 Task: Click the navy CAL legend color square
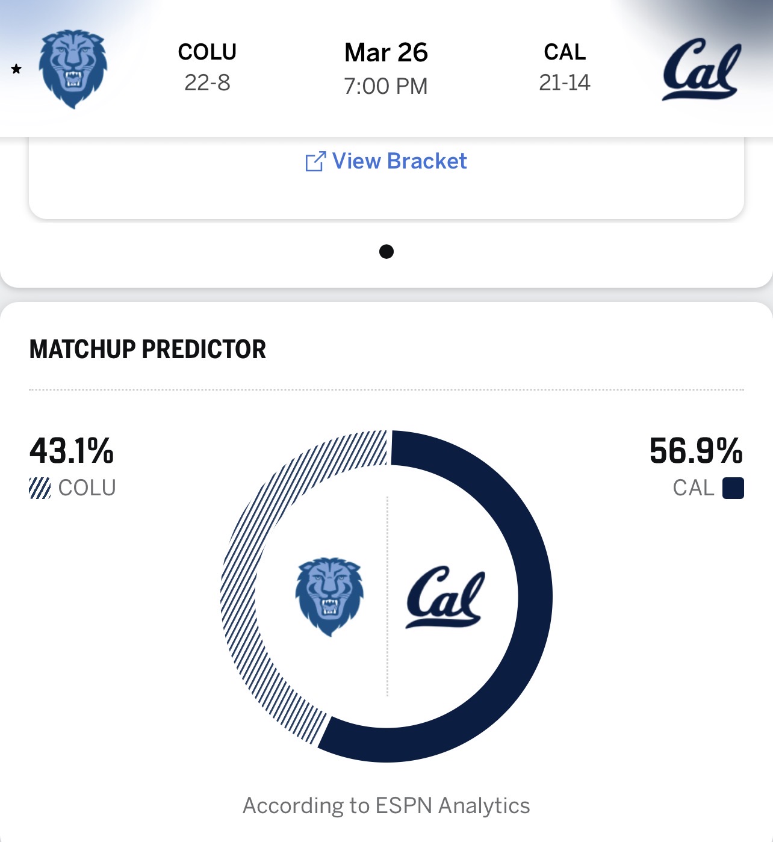click(x=733, y=488)
